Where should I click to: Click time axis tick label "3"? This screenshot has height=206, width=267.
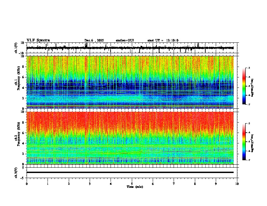[x=90, y=184]
